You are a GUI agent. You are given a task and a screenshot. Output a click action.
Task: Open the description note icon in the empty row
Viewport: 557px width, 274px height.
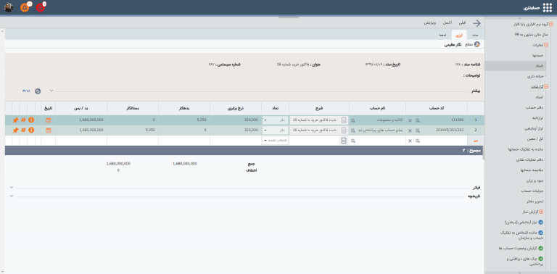(344, 141)
